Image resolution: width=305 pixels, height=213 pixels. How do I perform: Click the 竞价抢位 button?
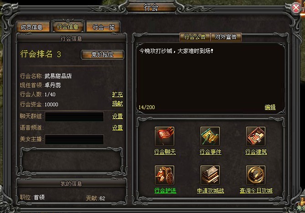(102, 55)
